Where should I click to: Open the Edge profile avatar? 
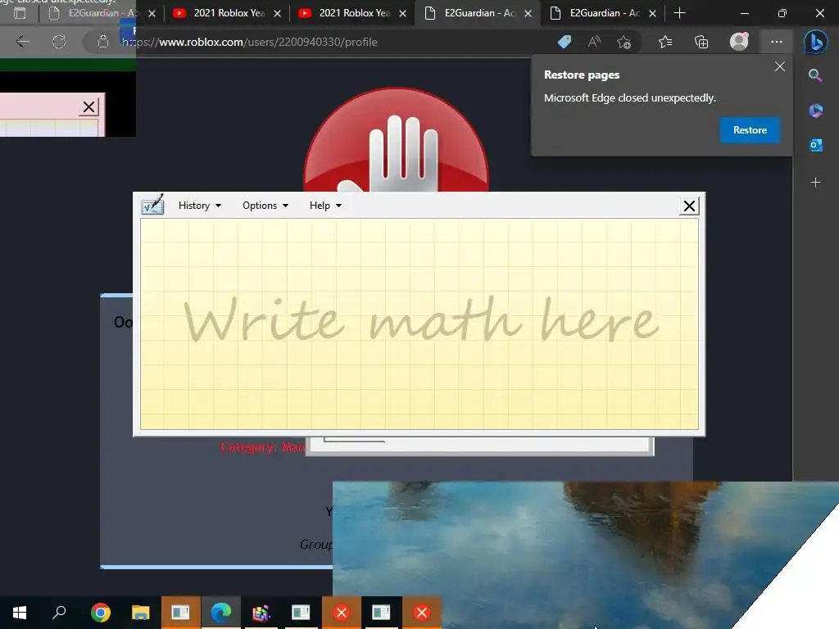[739, 42]
